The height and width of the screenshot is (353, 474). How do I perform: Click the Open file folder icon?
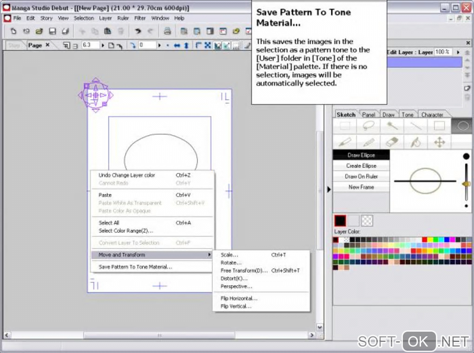pos(39,32)
